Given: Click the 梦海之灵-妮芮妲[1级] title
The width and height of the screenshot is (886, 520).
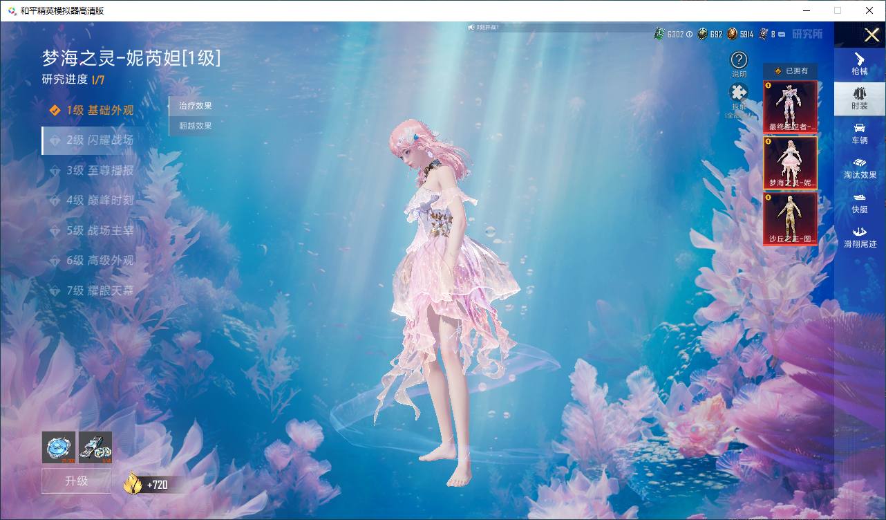Looking at the screenshot, I should pyautogui.click(x=131, y=57).
